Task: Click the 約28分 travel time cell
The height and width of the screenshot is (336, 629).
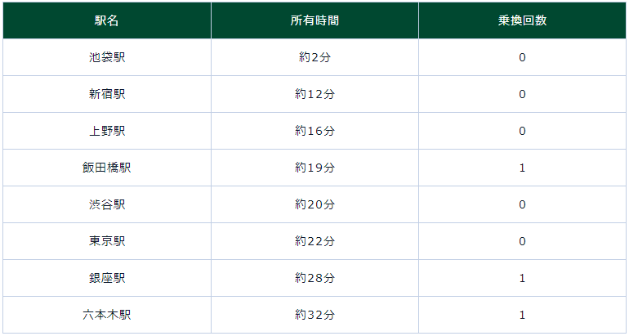Action: point(314,278)
